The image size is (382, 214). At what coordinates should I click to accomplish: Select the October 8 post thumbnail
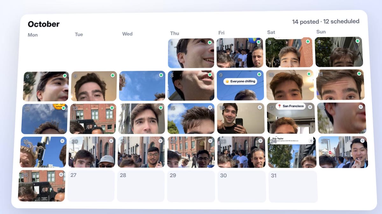pyautogui.click(x=191, y=86)
